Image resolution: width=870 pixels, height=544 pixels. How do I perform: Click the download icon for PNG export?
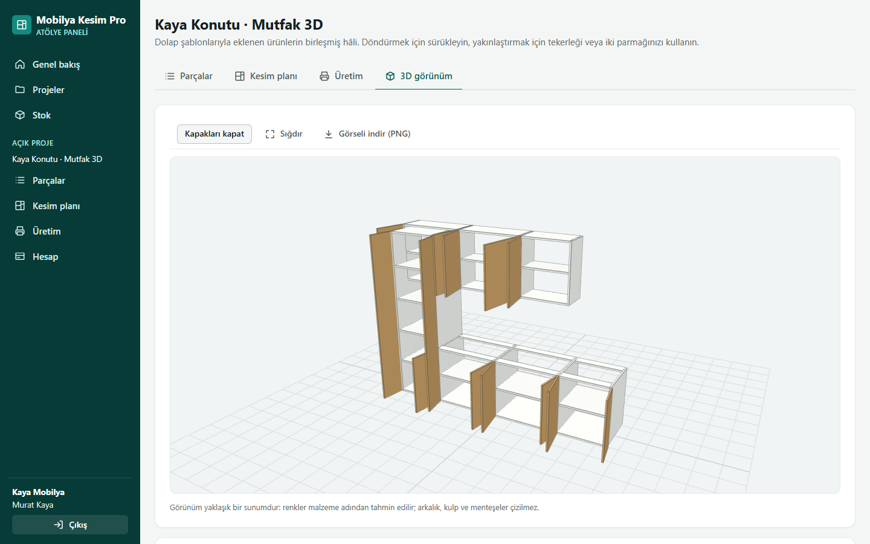(x=329, y=134)
